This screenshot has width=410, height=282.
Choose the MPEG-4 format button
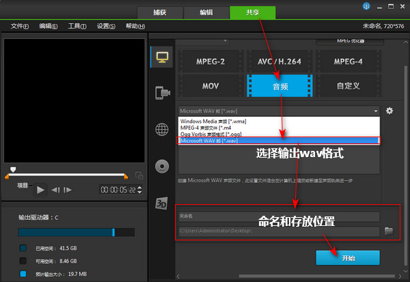pos(348,61)
